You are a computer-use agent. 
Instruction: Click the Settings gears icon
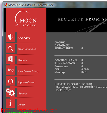(x=10, y=92)
